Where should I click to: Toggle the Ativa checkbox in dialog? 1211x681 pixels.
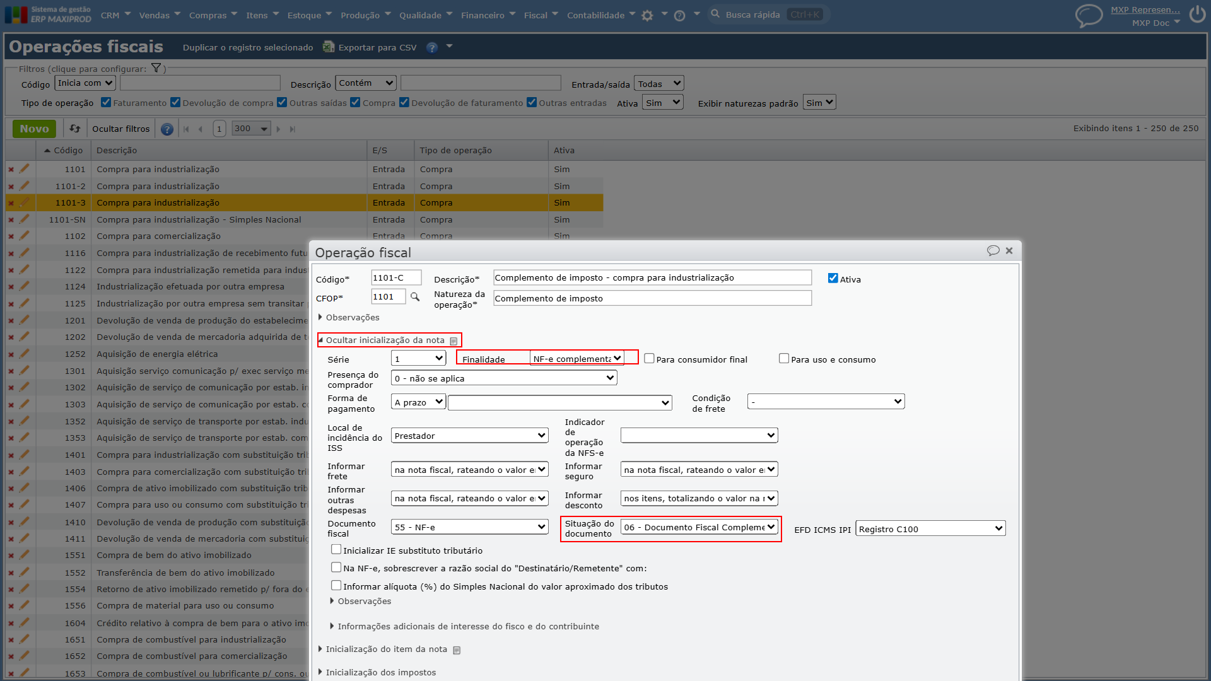click(833, 278)
